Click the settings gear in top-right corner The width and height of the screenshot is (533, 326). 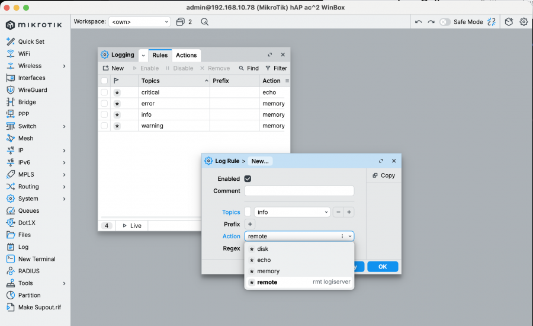point(524,22)
